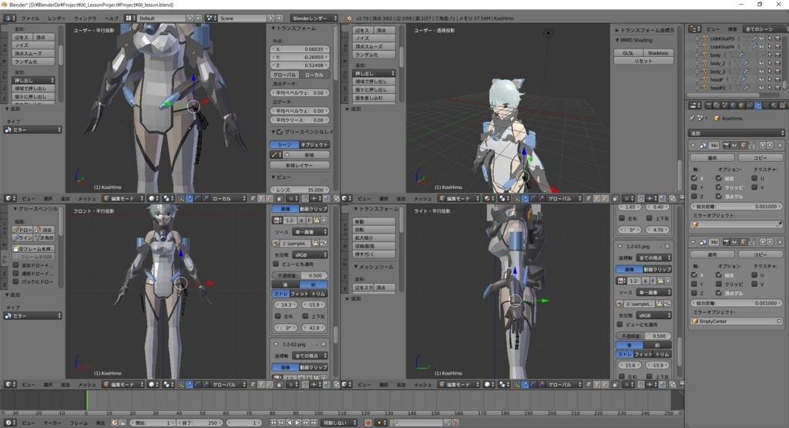Open ローカル orientation dropdown in top-left viewport header
Viewport: 789px width, 428px height.
(x=228, y=199)
